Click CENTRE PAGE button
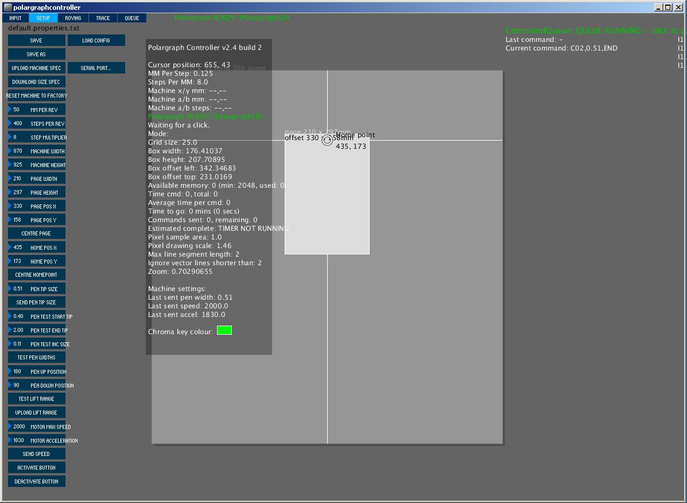Image resolution: width=687 pixels, height=503 pixels. click(x=36, y=234)
